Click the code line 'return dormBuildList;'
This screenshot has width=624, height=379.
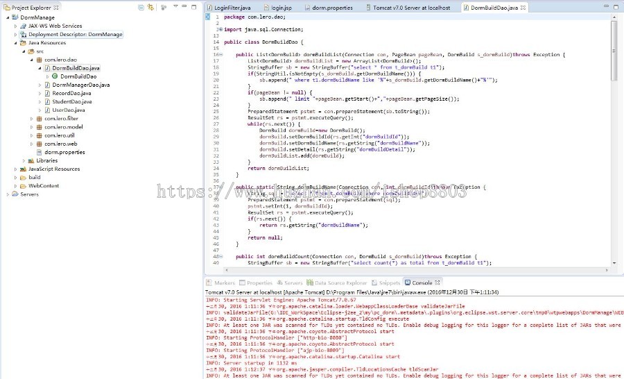coord(278,168)
